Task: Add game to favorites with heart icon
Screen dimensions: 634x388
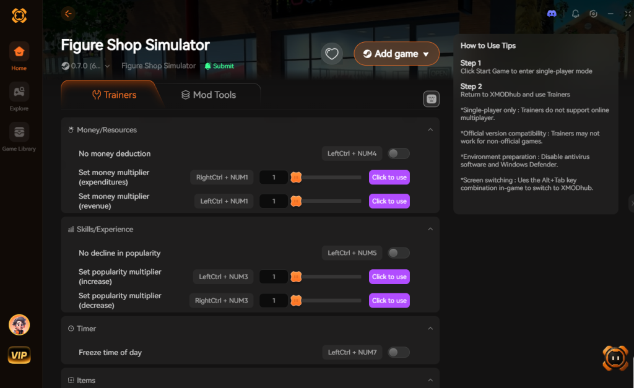Action: 332,54
